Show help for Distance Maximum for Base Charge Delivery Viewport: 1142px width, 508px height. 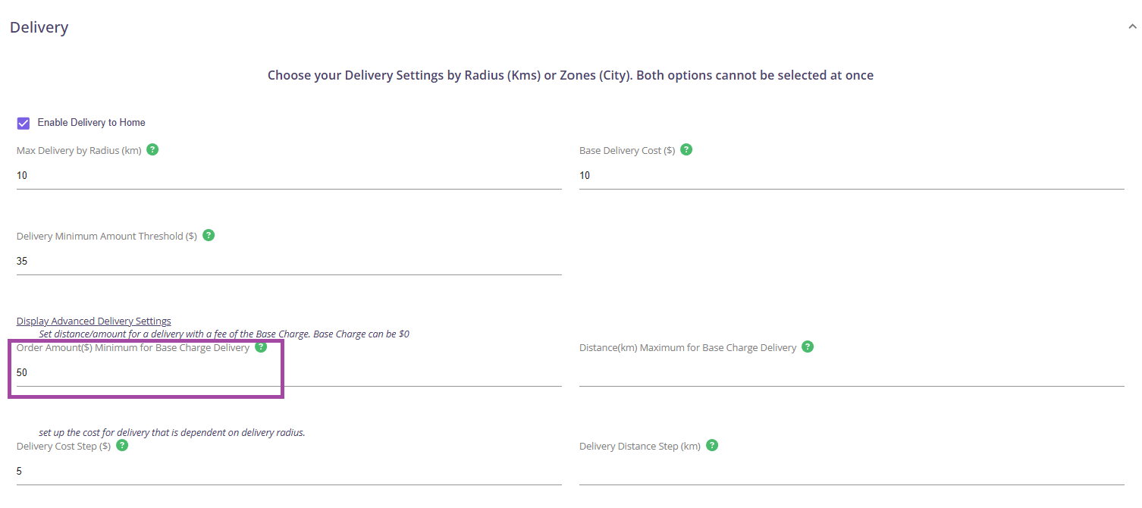click(x=808, y=347)
